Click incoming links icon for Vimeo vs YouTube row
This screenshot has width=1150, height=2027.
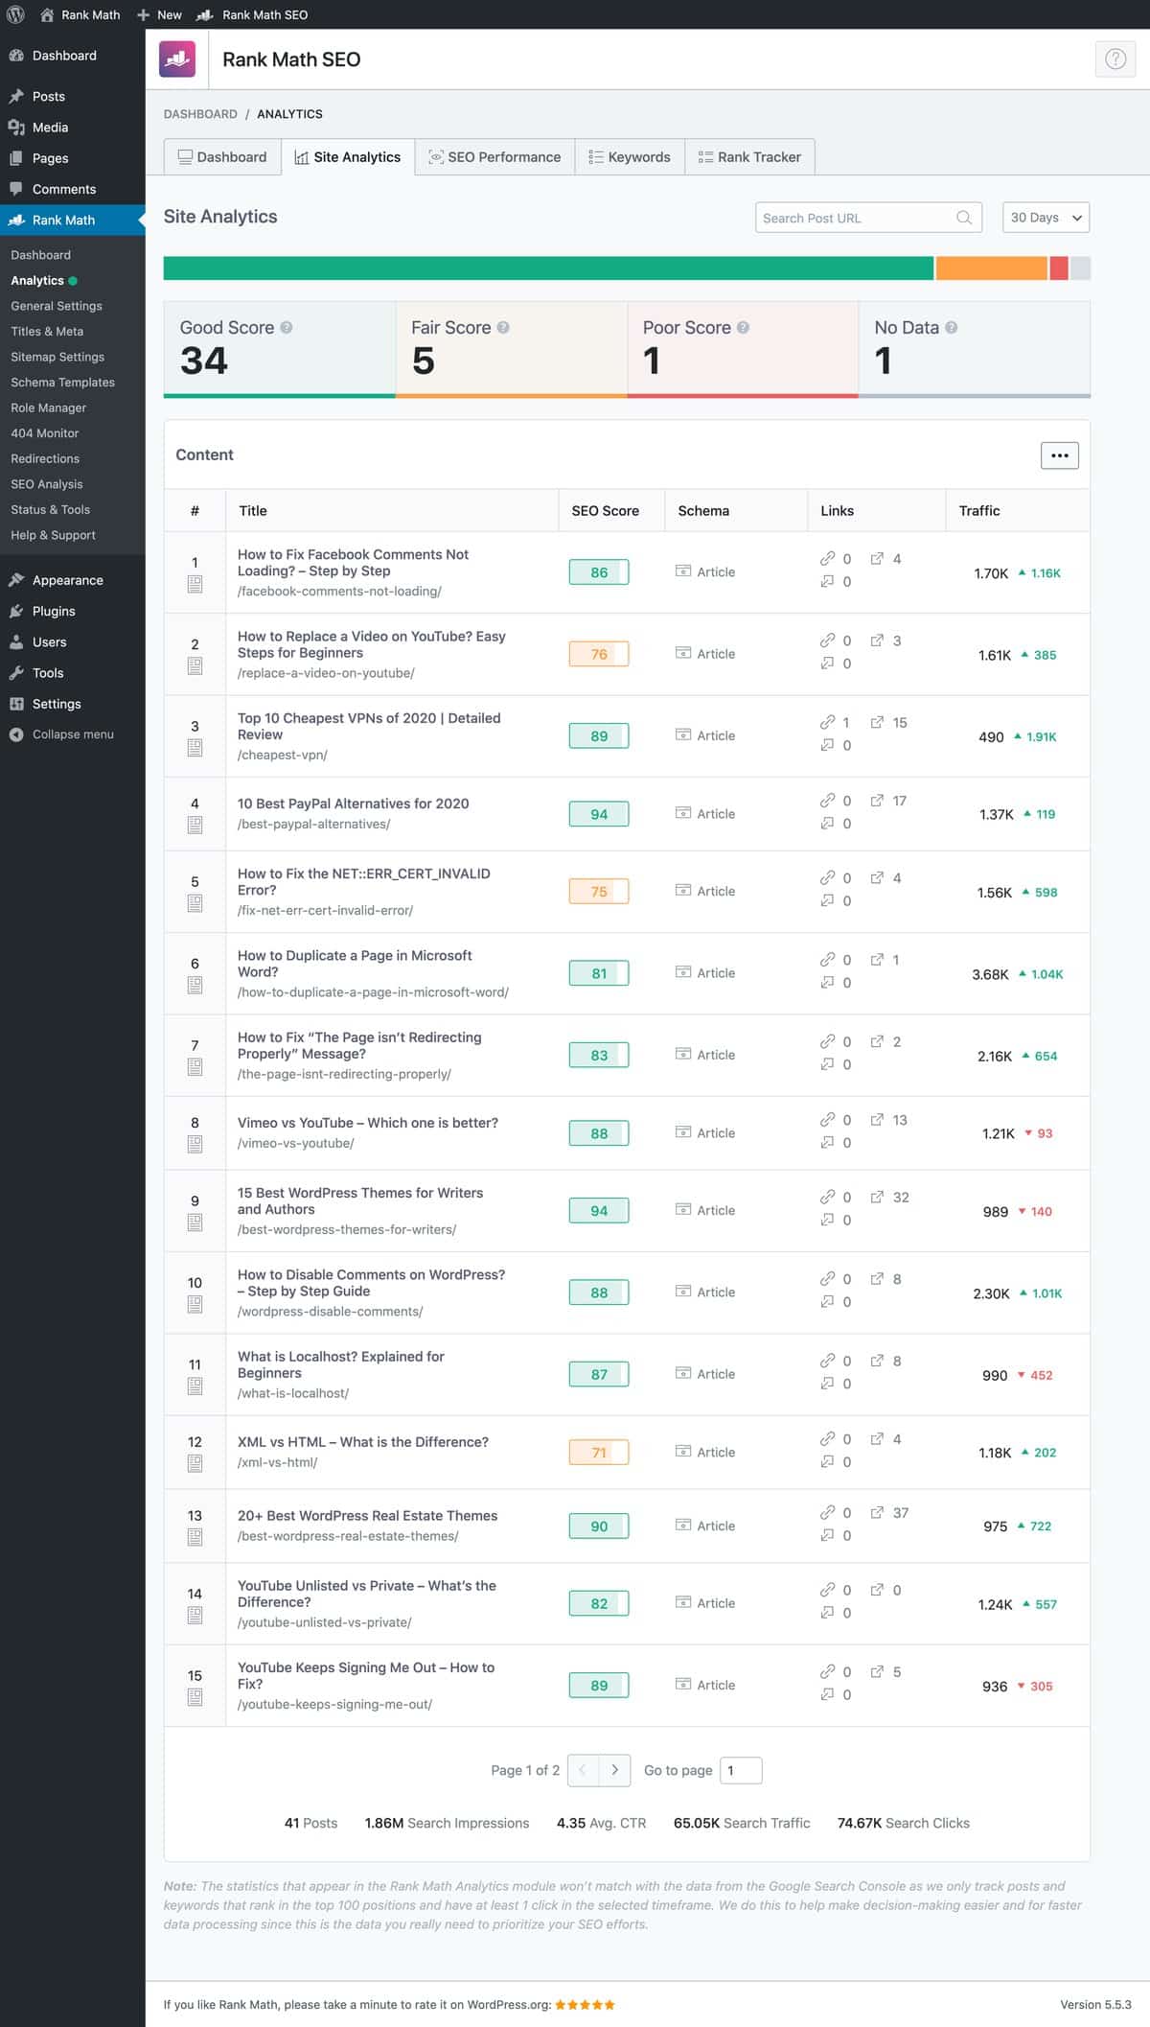(x=827, y=1143)
